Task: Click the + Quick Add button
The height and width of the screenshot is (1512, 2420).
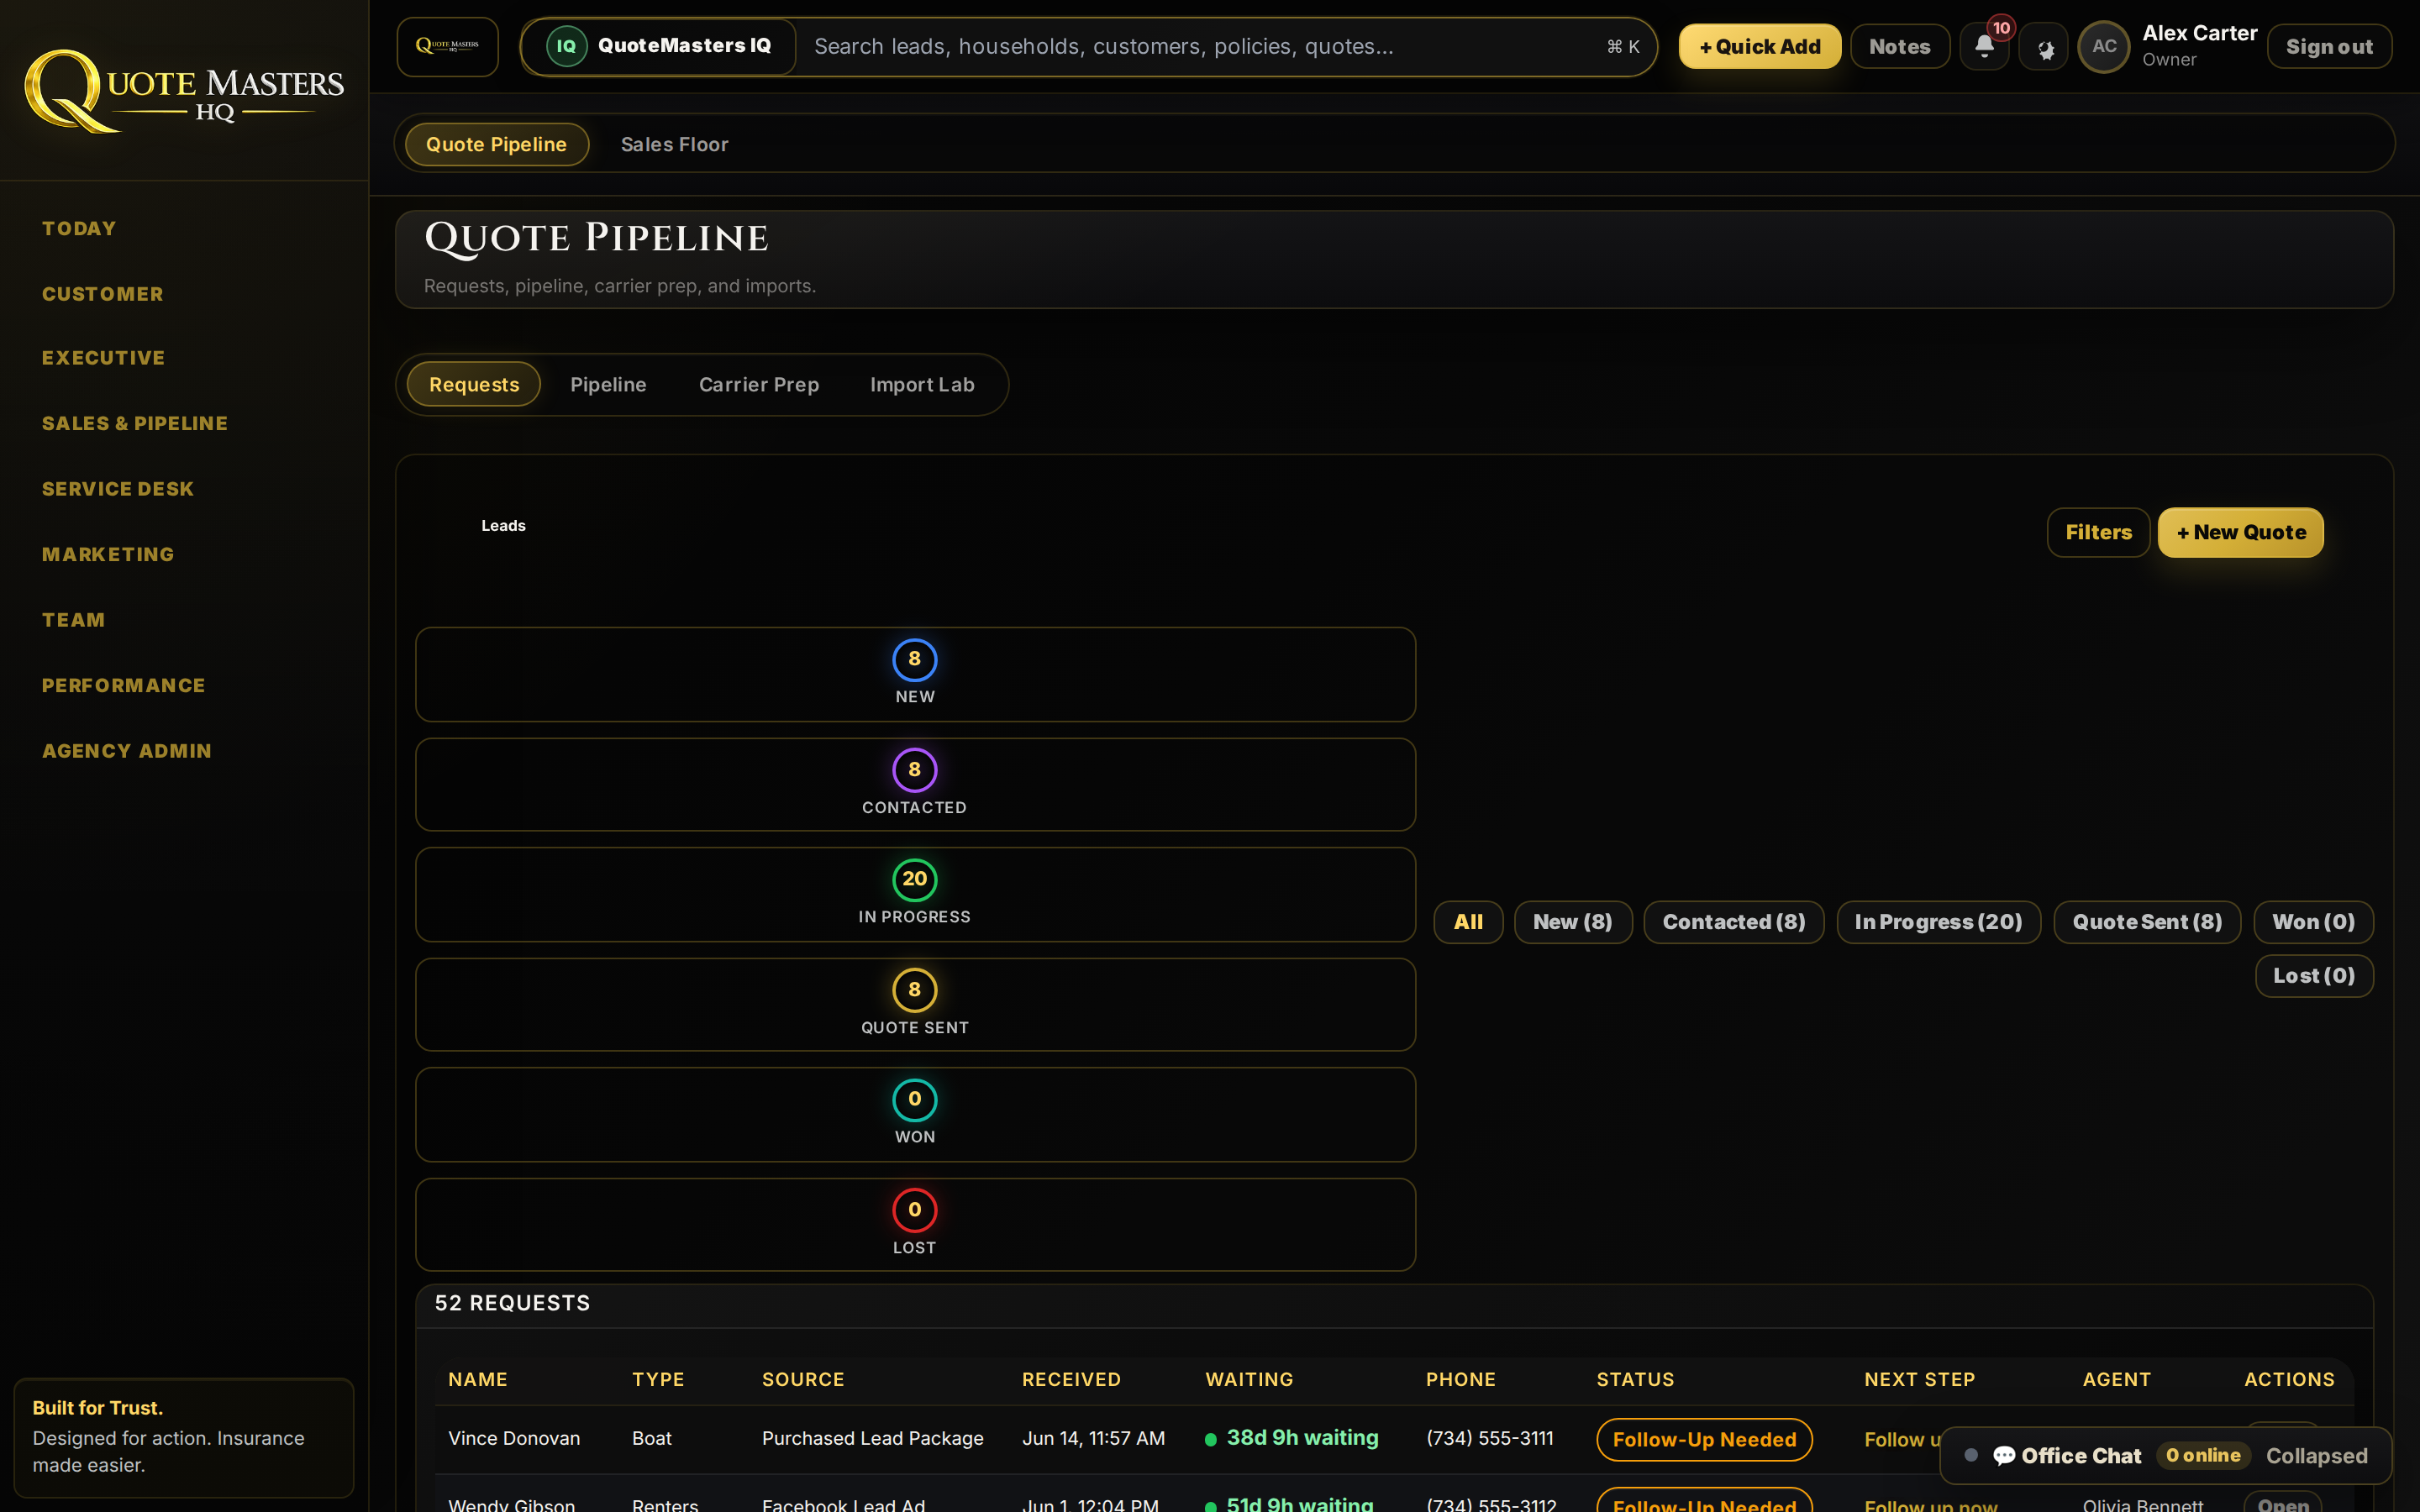Action: (x=1759, y=46)
